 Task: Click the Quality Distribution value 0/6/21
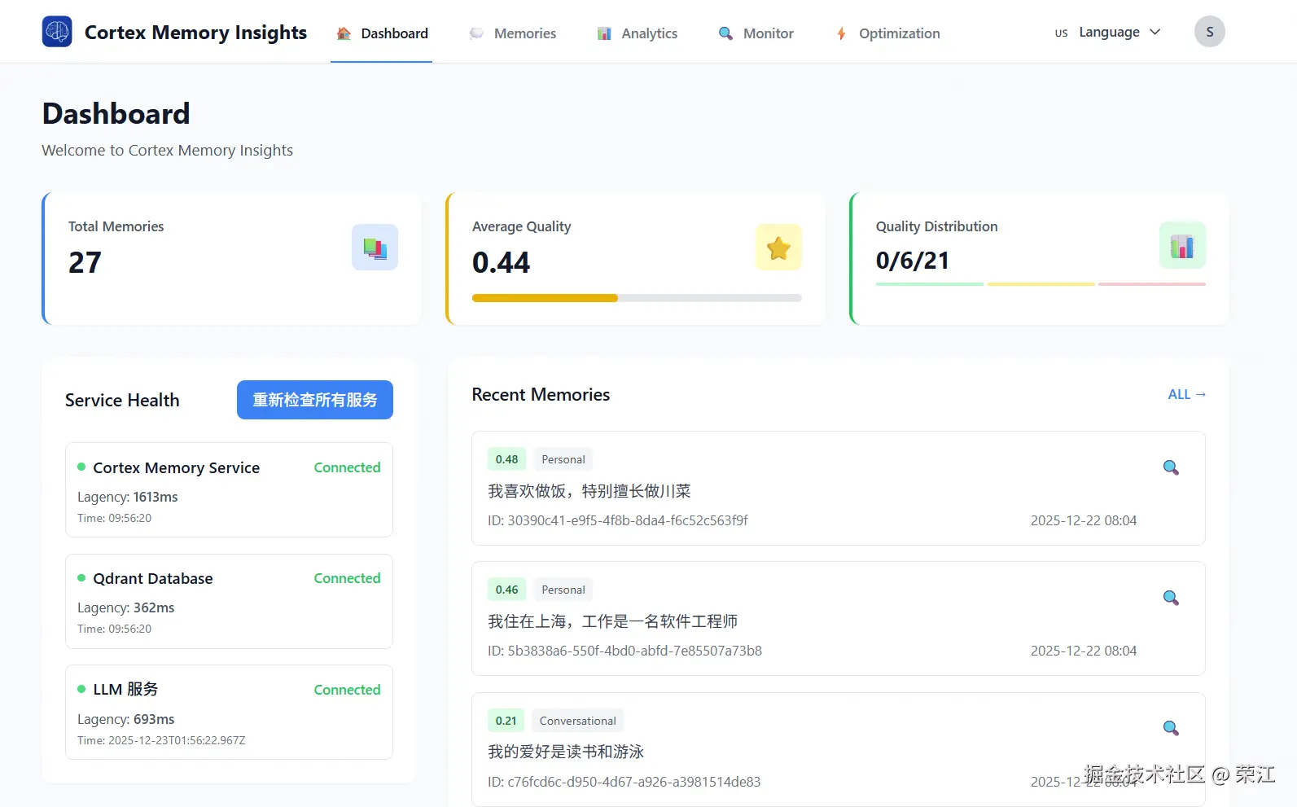pyautogui.click(x=913, y=261)
